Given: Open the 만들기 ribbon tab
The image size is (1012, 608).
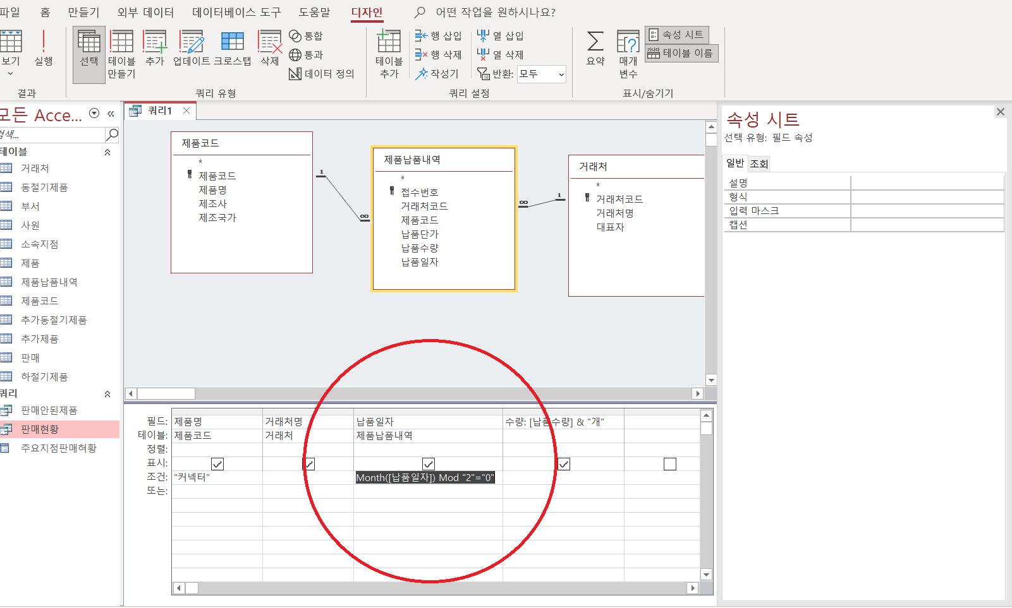Looking at the screenshot, I should pos(83,13).
